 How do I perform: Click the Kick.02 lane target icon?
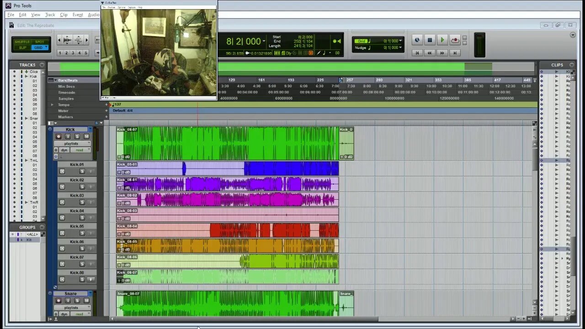point(62,187)
